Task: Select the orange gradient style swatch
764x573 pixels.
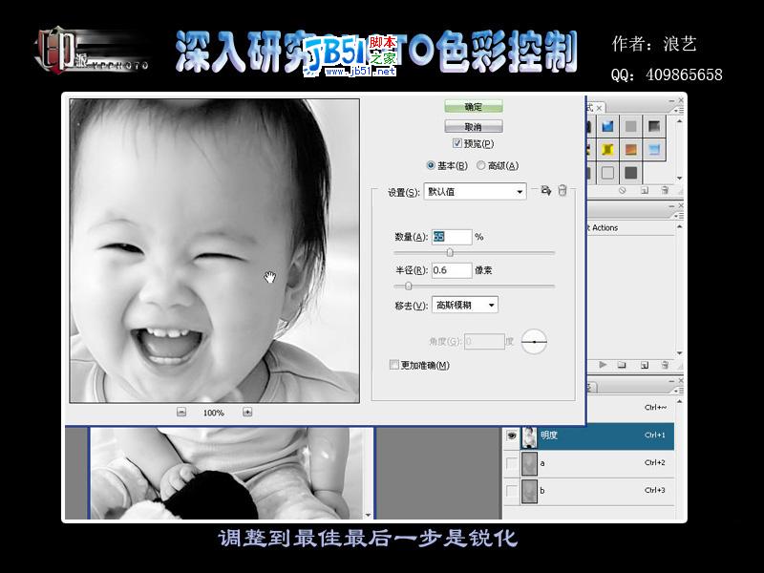Action: [631, 149]
